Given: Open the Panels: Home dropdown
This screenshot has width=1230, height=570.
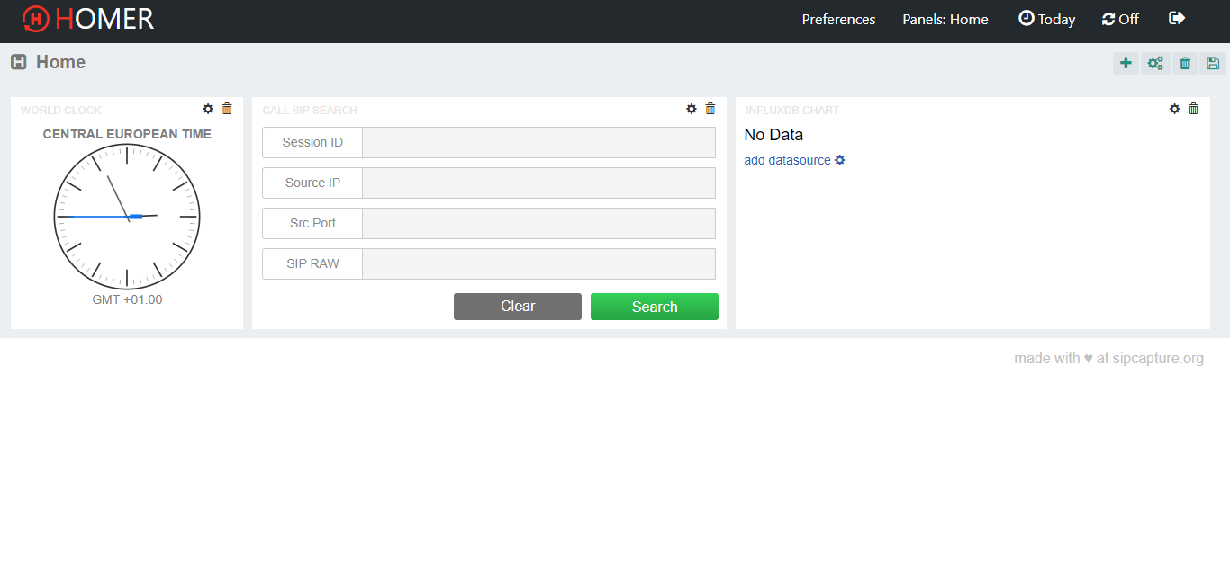Looking at the screenshot, I should click(x=945, y=18).
